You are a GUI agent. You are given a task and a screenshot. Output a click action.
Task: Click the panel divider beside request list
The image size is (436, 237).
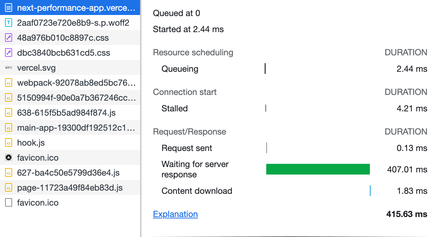pyautogui.click(x=141, y=118)
